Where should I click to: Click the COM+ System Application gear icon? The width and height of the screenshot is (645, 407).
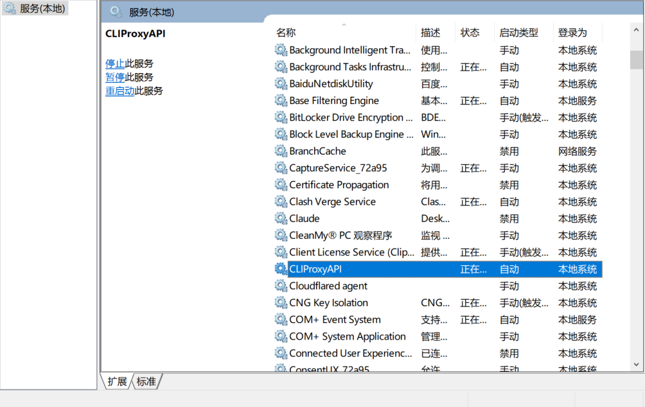[x=281, y=336]
